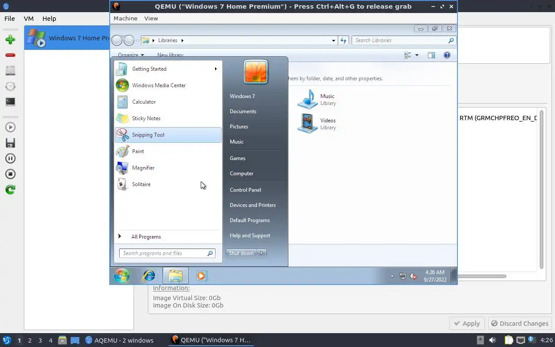The width and height of the screenshot is (555, 347).
Task: Click the terminal icon in AQEMU sidebar
Action: click(x=10, y=102)
